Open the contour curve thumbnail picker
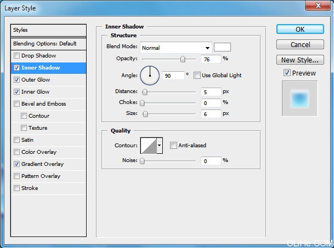This screenshot has height=248, width=334. [x=149, y=145]
